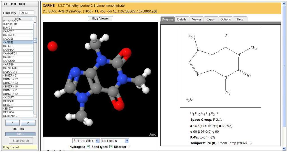287x152 pixels.
Task: Select entry BUPQAE01 in the list
Action: coord(18,24)
